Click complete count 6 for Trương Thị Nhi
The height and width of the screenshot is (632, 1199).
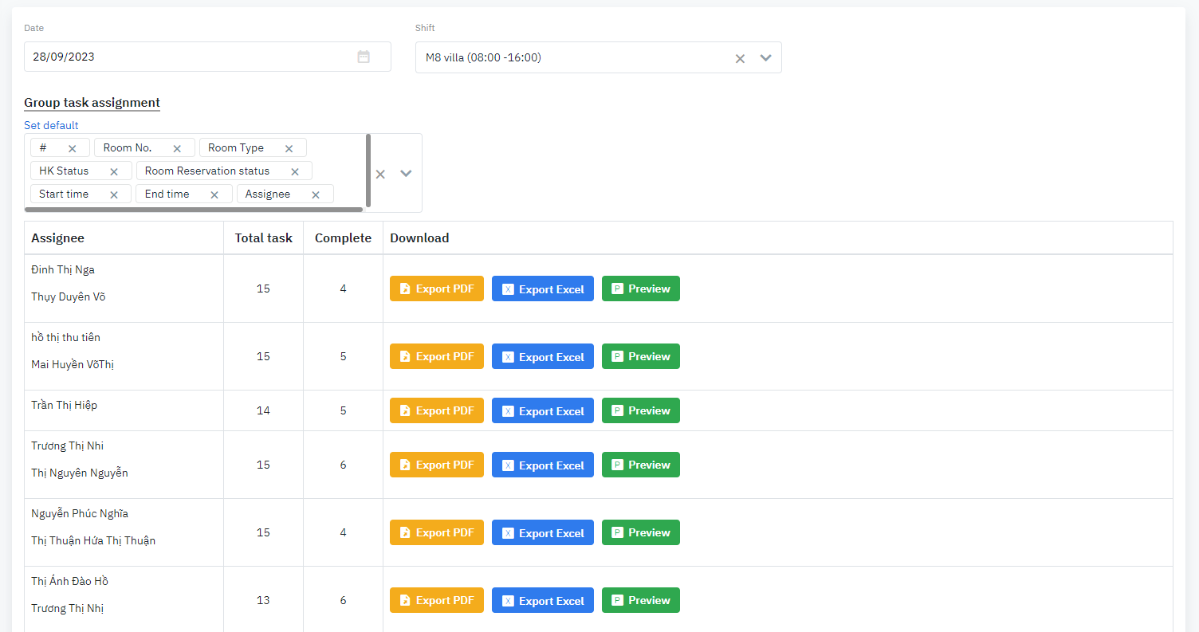344,465
